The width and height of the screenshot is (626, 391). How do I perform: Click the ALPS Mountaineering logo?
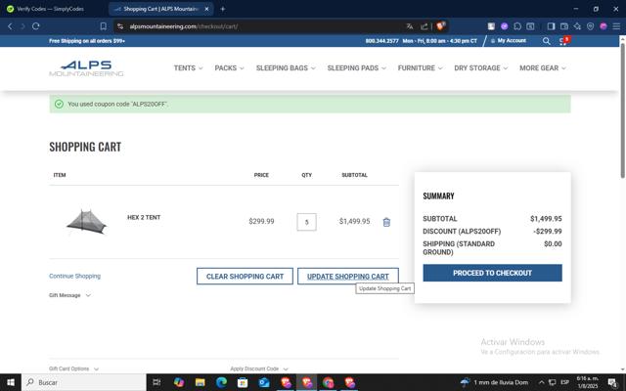tap(86, 68)
